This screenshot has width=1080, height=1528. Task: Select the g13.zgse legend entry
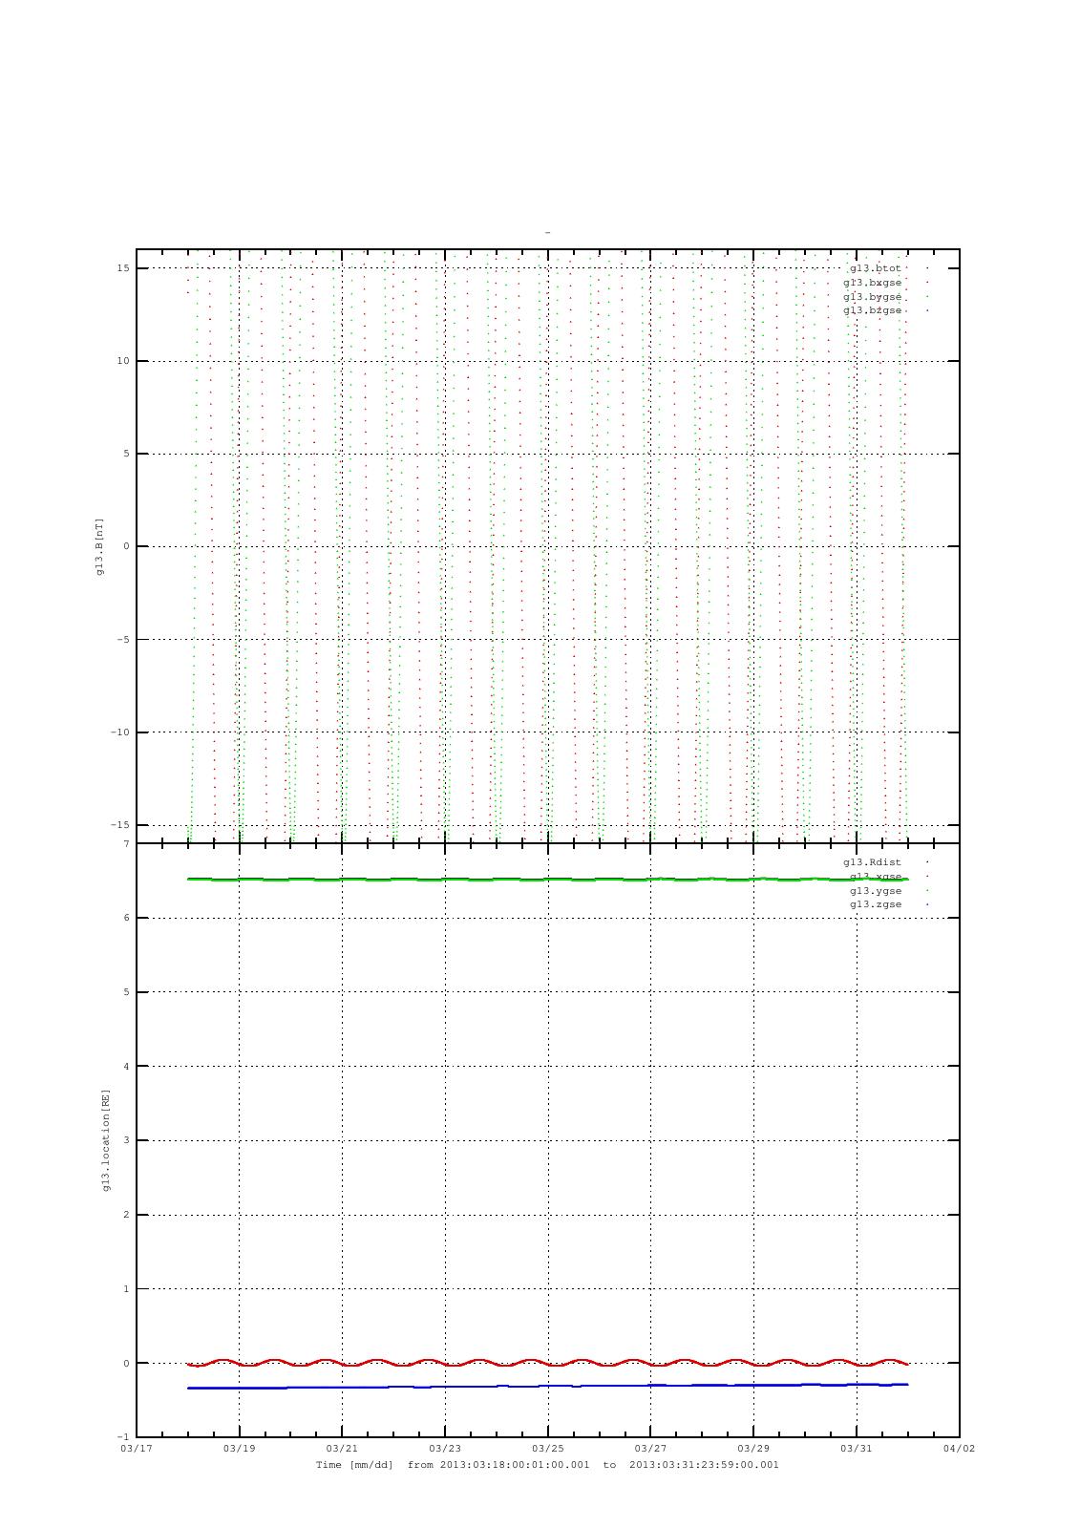pos(875,903)
